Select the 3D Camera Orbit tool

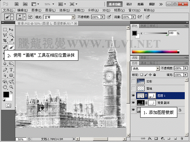pos(11,82)
